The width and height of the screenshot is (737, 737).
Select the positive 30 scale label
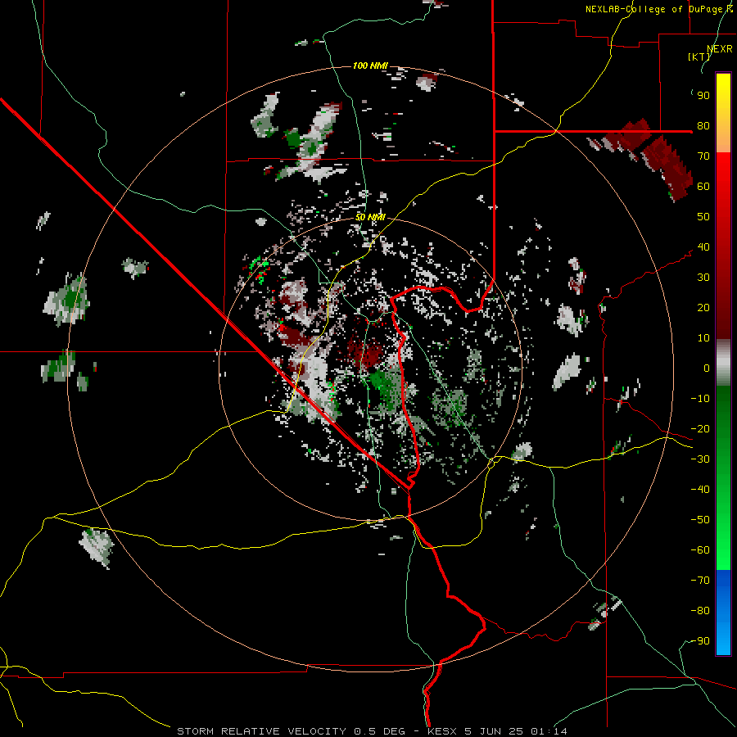click(x=703, y=278)
